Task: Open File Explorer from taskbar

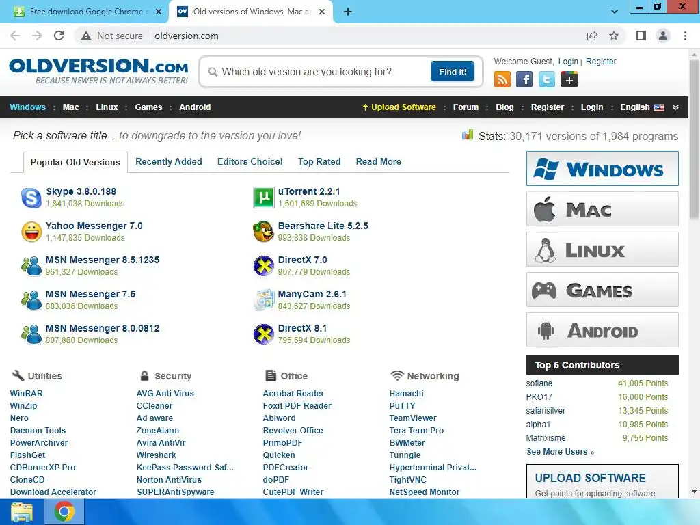Action: pos(22,512)
